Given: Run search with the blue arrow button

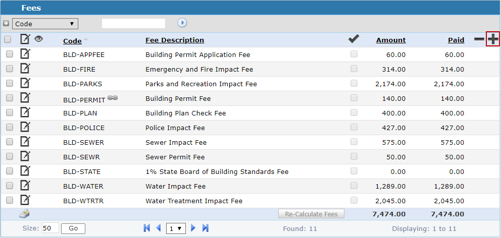Looking at the screenshot, I should 182,23.
